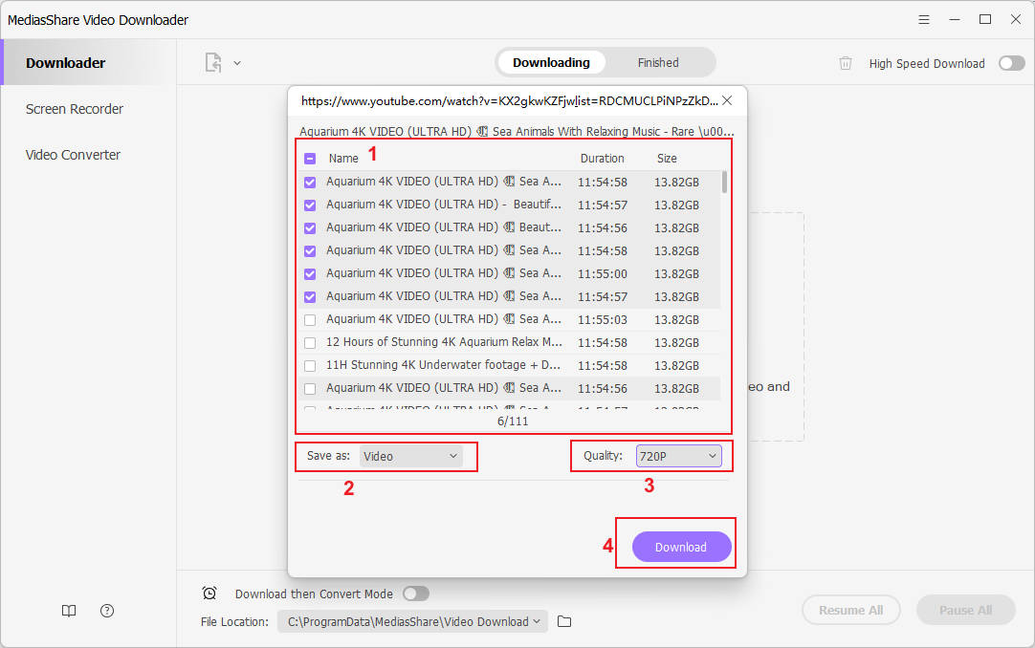Open the user guide book icon

(x=69, y=611)
